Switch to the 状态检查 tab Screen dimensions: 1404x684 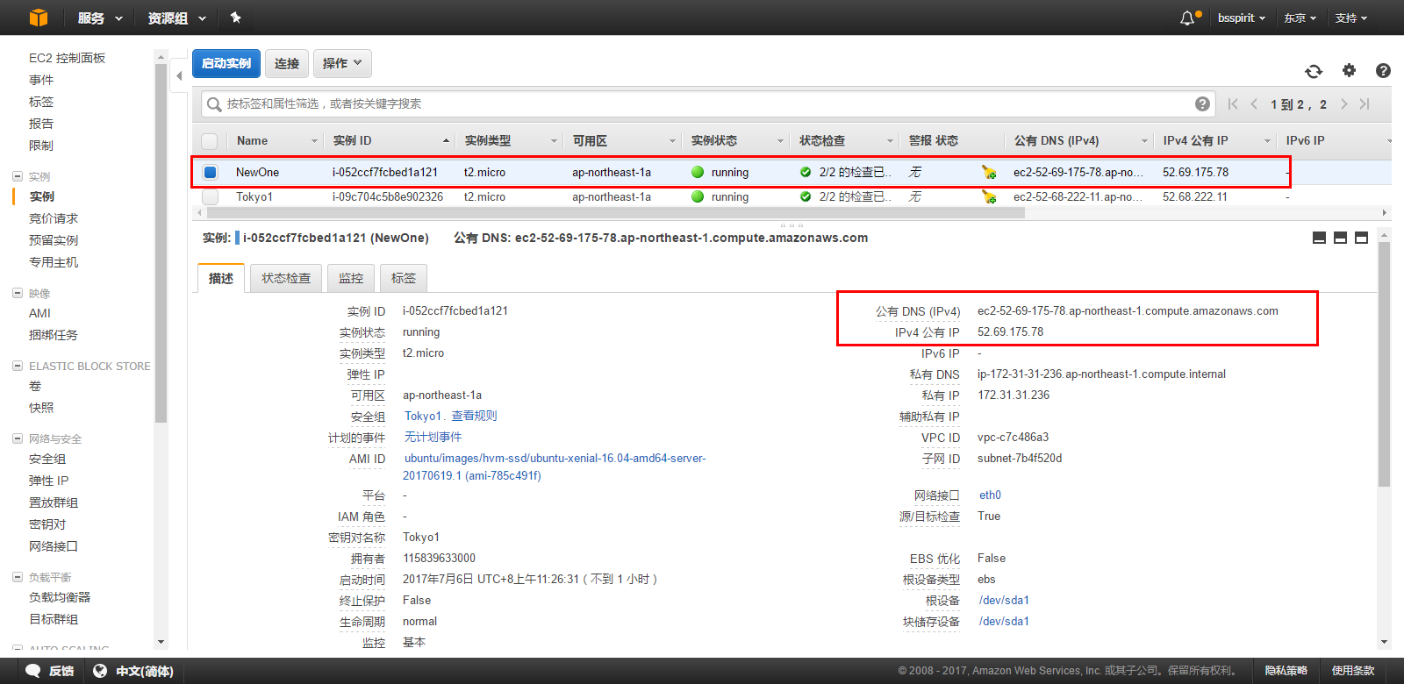point(286,278)
